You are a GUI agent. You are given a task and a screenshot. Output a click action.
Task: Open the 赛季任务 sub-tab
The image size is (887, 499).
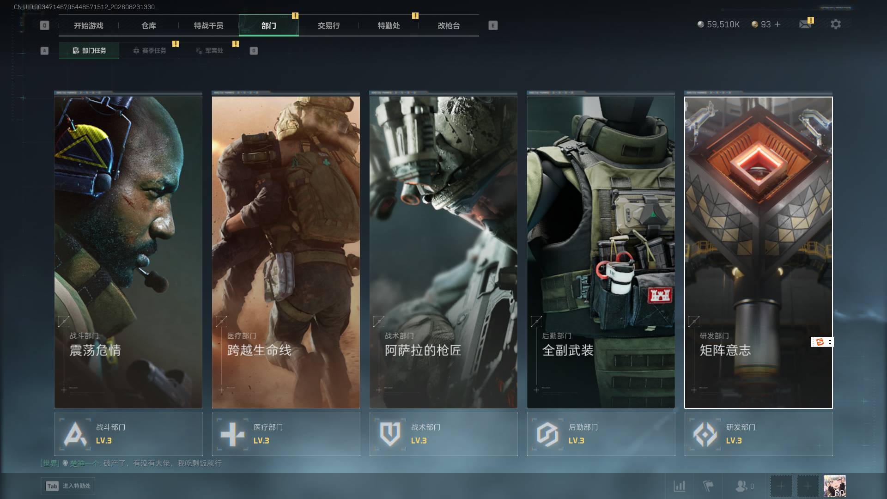point(149,50)
